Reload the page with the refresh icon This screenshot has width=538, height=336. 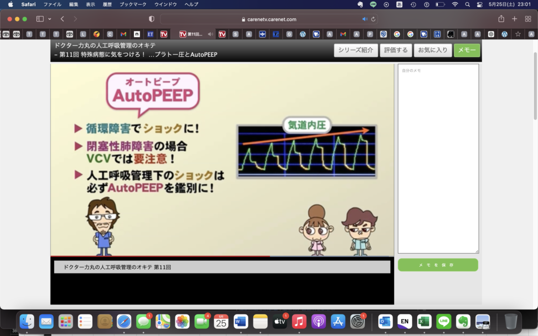[x=373, y=19]
